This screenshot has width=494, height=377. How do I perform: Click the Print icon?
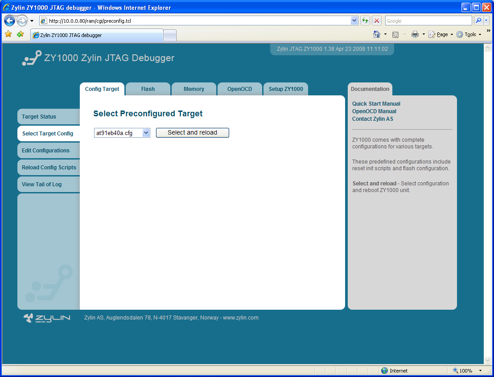(x=415, y=34)
